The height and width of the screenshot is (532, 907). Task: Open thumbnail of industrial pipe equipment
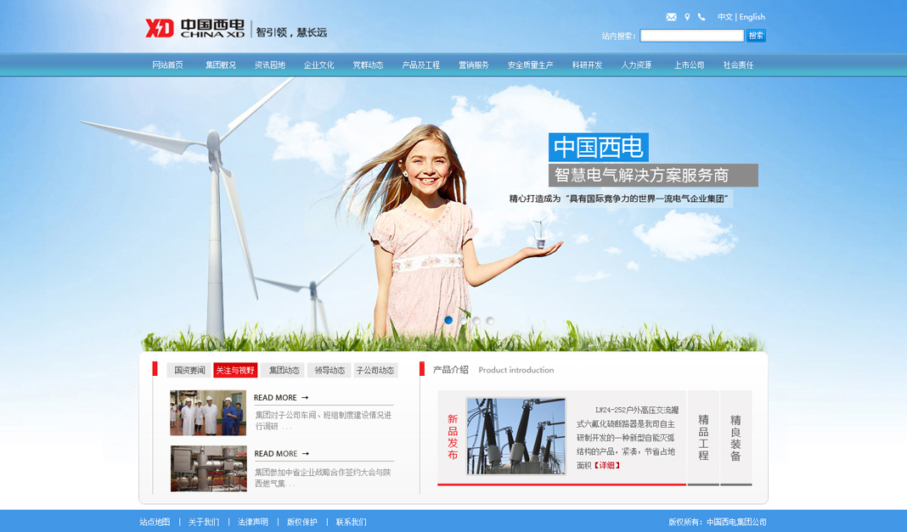point(209,468)
